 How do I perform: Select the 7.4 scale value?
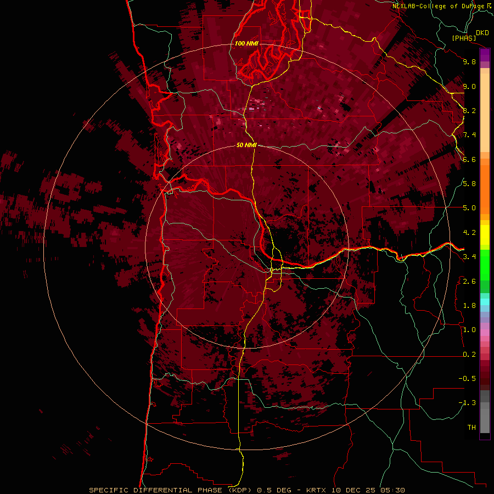[x=469, y=135]
